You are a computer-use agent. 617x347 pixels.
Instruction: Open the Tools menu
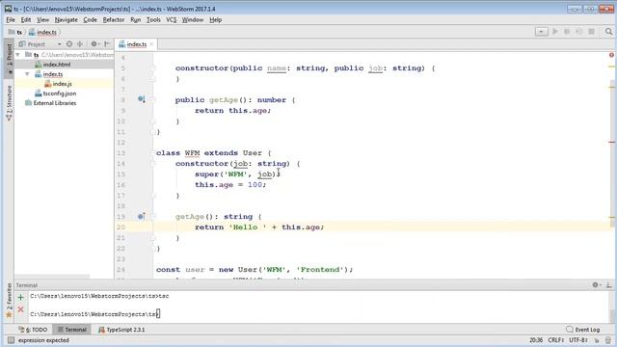click(153, 19)
